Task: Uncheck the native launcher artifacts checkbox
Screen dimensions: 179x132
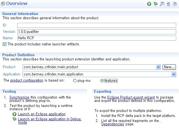Action: click(4, 44)
